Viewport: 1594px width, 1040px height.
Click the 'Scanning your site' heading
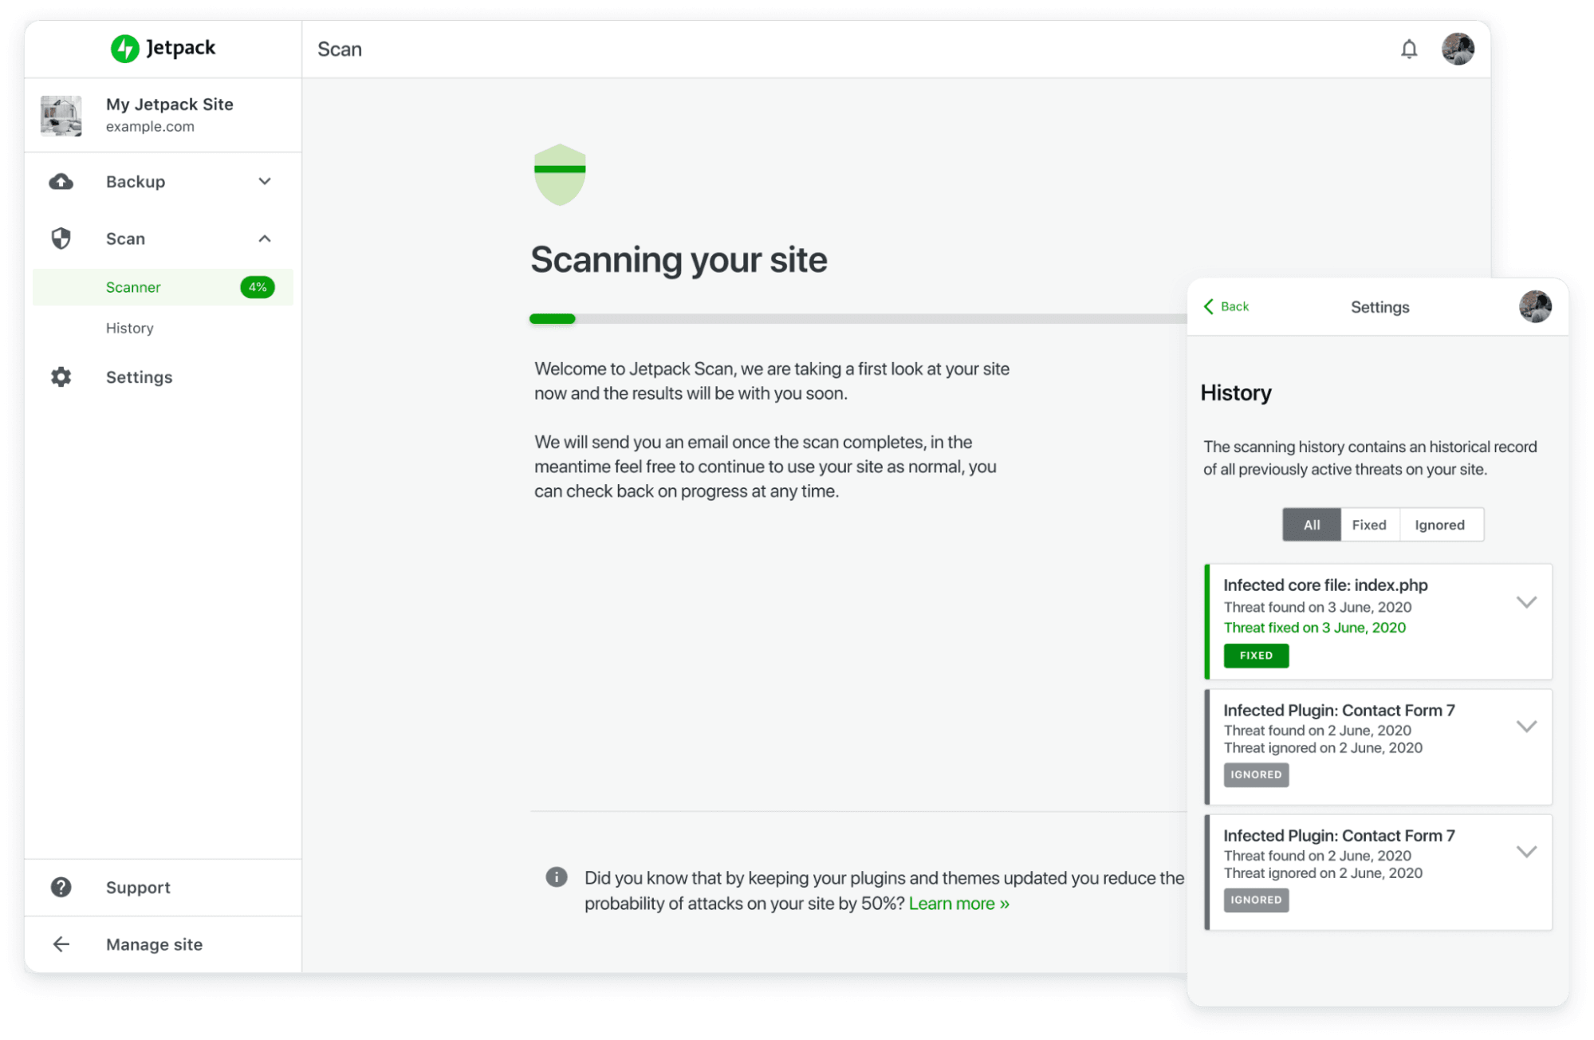[679, 260]
